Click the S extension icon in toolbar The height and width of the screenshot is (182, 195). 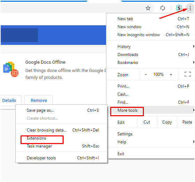click(x=179, y=8)
